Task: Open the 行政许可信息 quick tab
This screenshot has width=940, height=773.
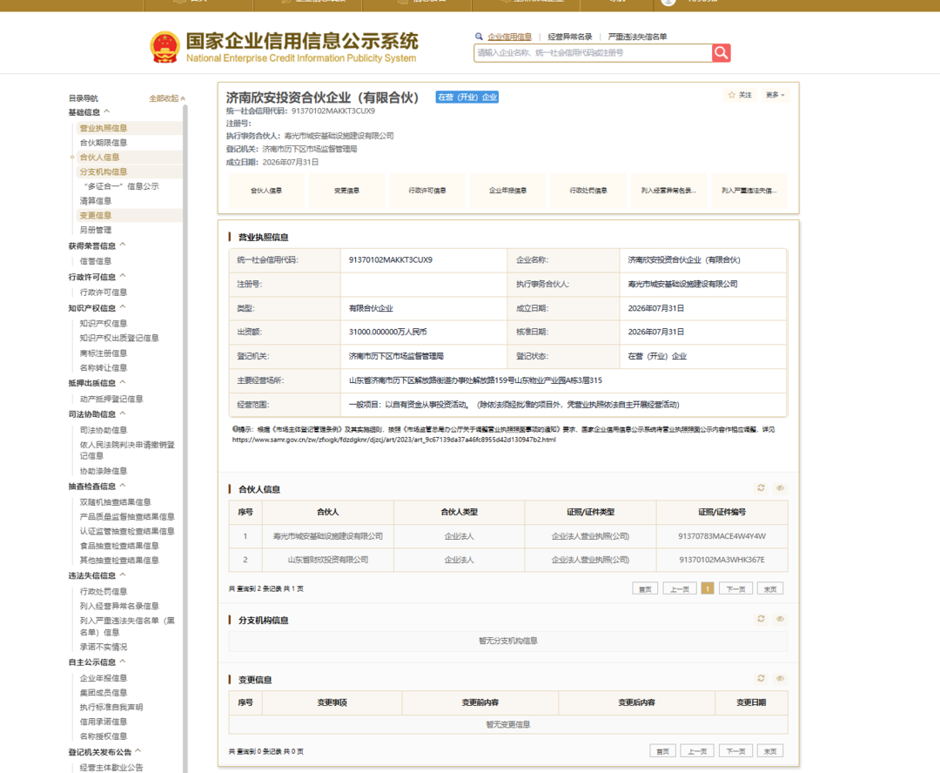Action: point(427,191)
